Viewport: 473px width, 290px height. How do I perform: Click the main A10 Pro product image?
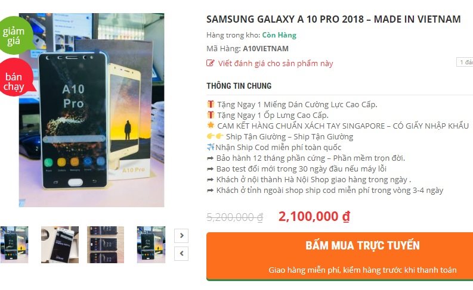(91, 110)
